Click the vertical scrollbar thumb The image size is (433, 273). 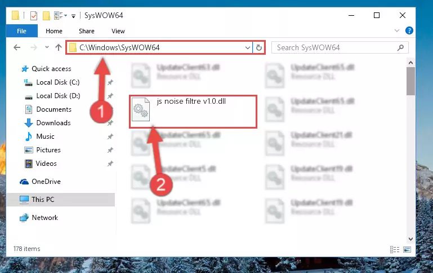[410, 81]
